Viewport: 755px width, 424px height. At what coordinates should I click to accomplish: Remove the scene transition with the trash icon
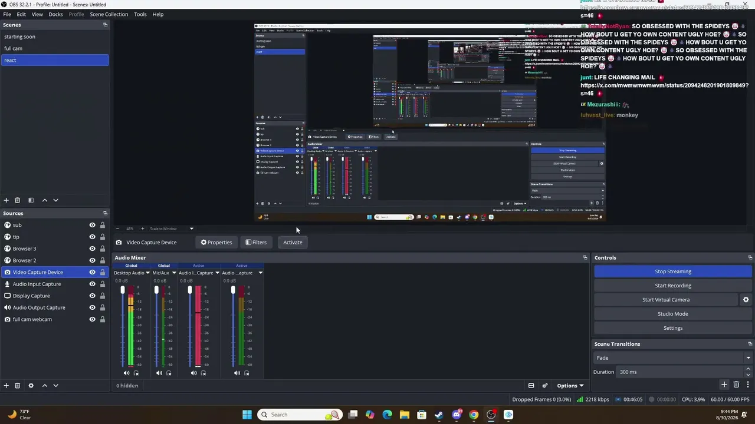736,385
